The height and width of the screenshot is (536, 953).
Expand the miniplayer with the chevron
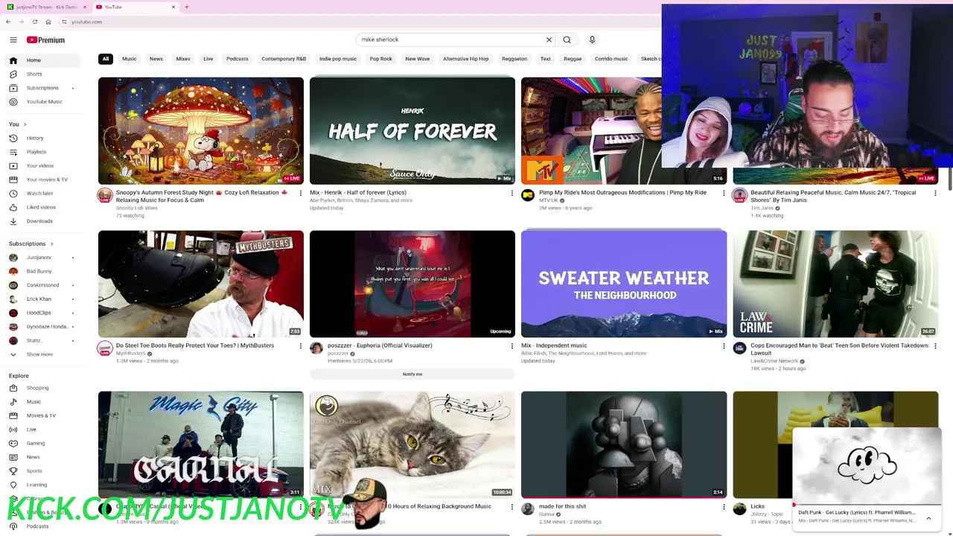[928, 518]
